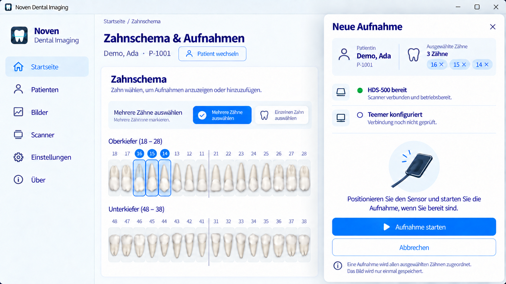Select upper tooth 14 image
Image resolution: width=506 pixels, height=284 pixels.
point(165,178)
